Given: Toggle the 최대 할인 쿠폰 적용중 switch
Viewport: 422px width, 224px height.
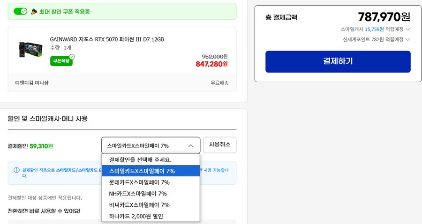Looking at the screenshot, I should (x=21, y=11).
